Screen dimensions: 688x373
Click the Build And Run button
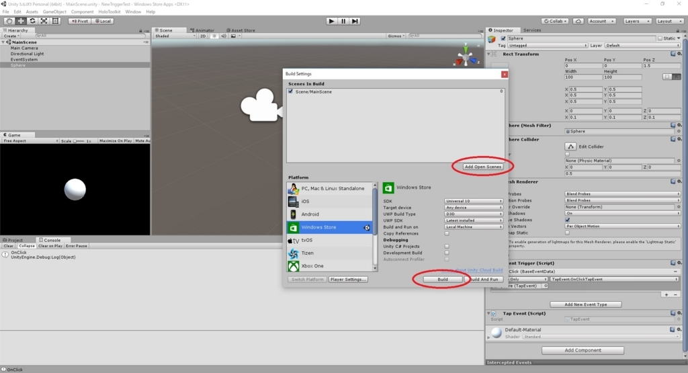tap(483, 279)
